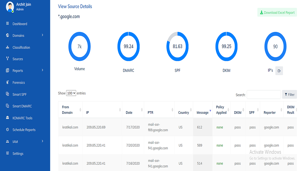Click the IAM users icon

[x=8, y=142]
